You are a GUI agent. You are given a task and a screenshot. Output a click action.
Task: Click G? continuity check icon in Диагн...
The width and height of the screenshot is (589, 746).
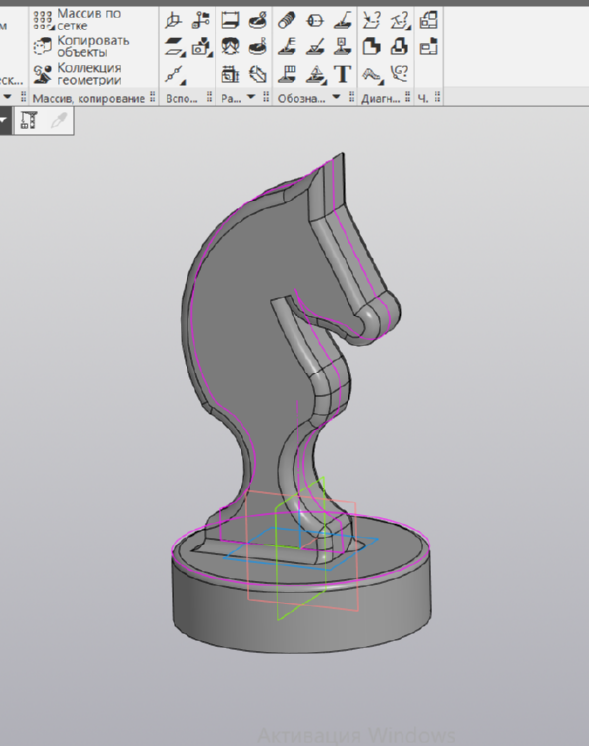point(399,75)
